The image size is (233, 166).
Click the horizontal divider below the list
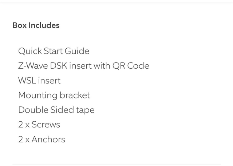click(116, 165)
